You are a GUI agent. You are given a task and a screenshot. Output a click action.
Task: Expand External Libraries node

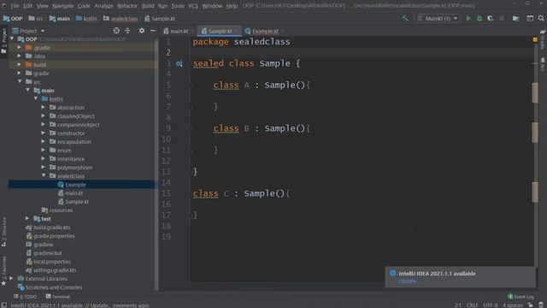(x=11, y=278)
